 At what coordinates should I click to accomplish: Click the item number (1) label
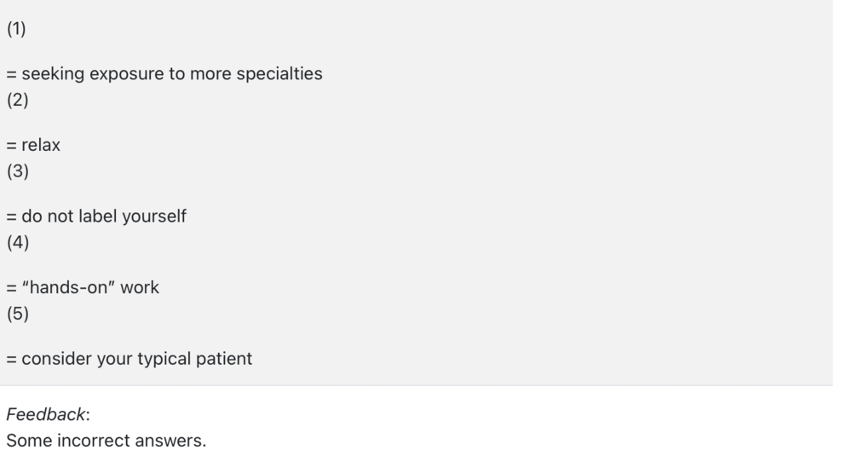coord(17,29)
